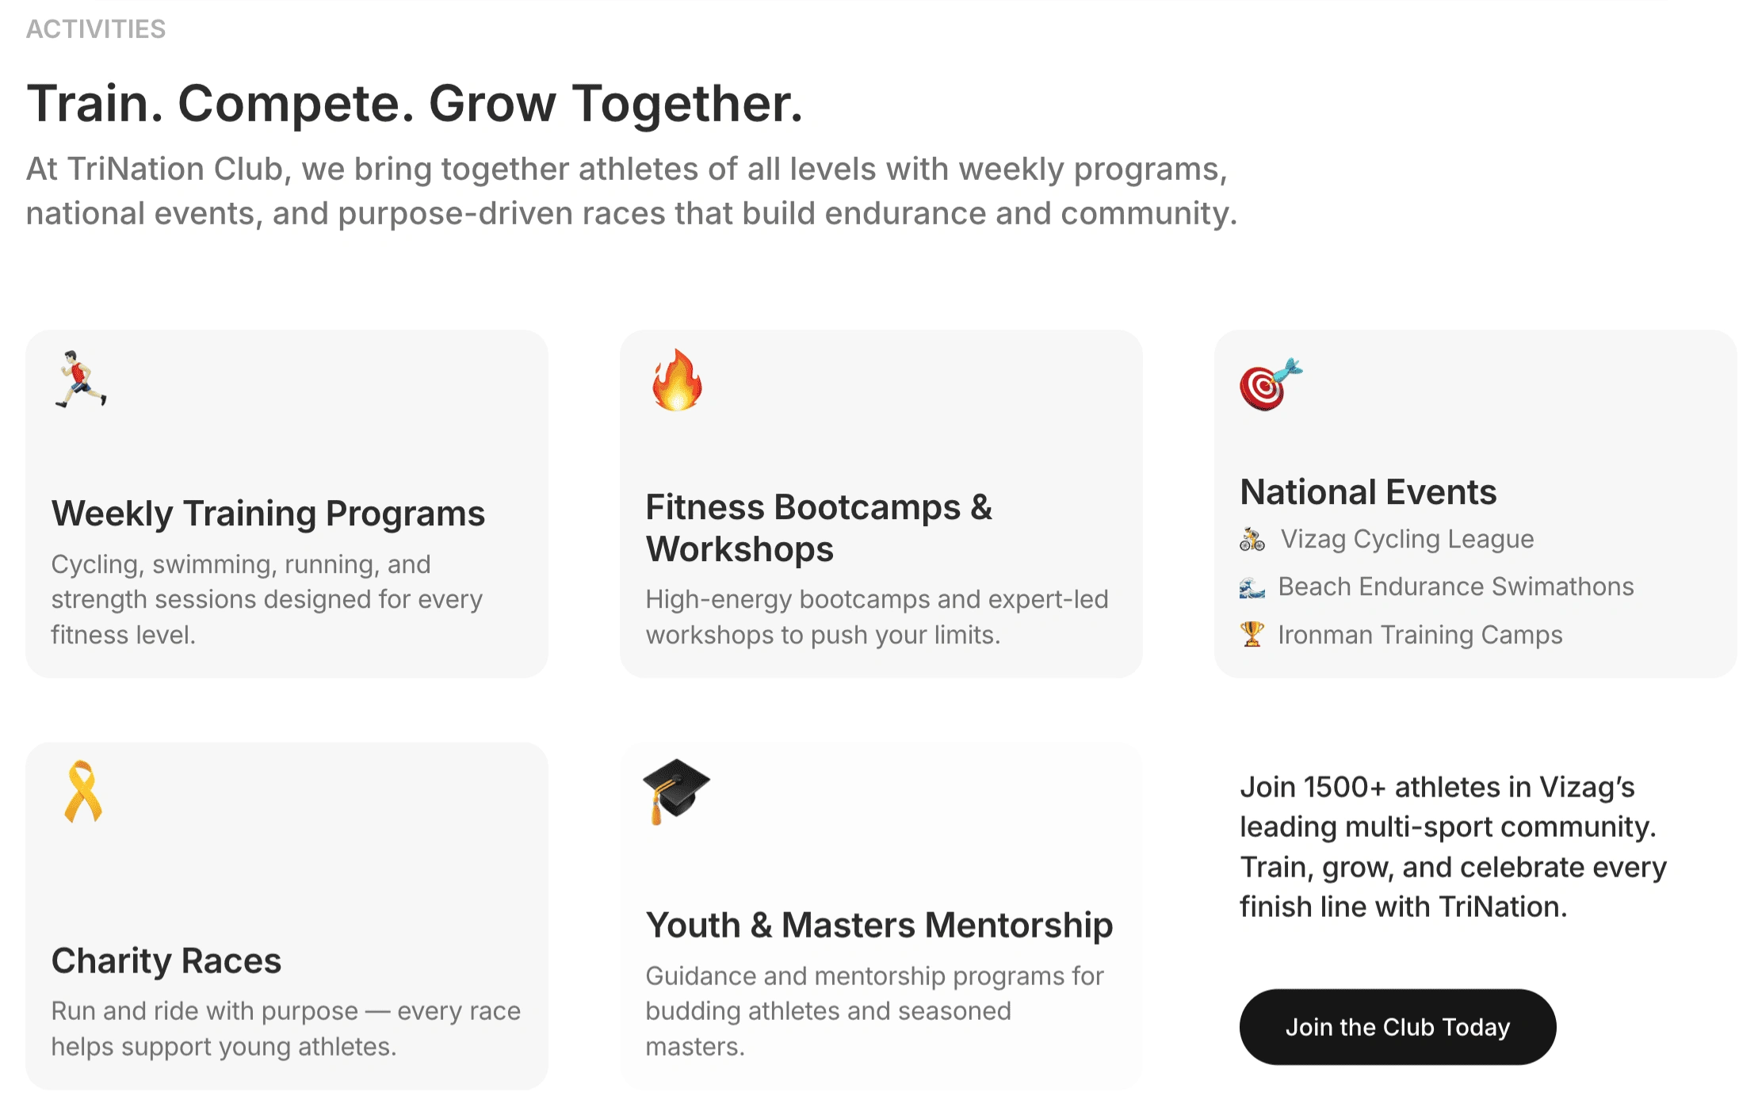Click the Vizag Cycling League entry
The image size is (1758, 1119).
[x=1407, y=538]
